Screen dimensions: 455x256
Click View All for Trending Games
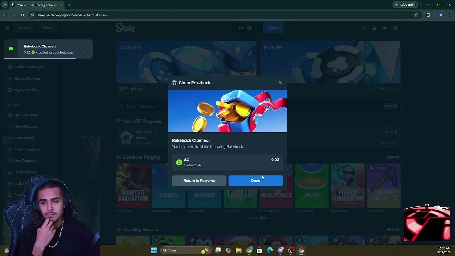click(393, 230)
